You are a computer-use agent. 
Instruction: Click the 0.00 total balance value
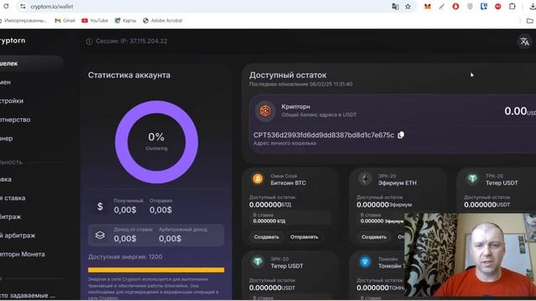516,111
